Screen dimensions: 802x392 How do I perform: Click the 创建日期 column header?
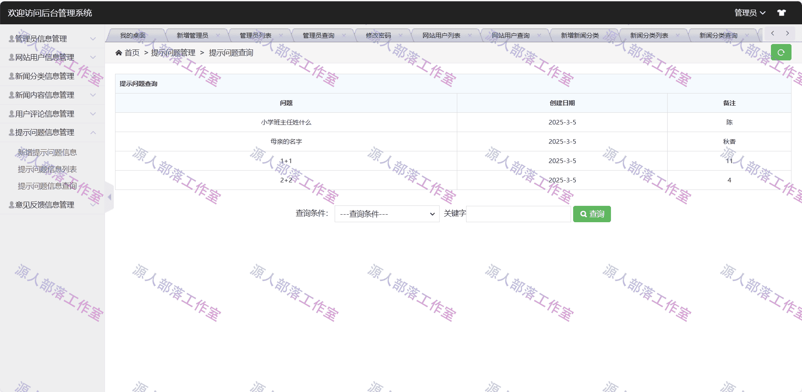(x=562, y=103)
